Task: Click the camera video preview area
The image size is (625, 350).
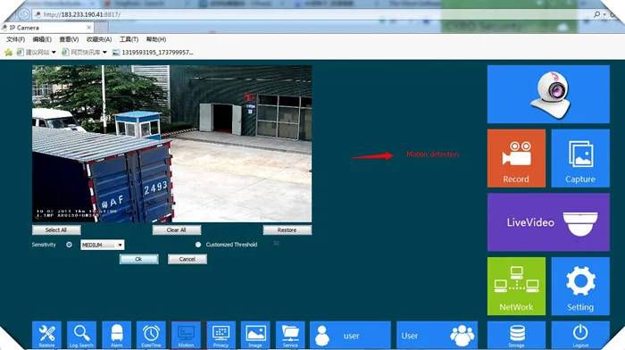Action: 171,144
